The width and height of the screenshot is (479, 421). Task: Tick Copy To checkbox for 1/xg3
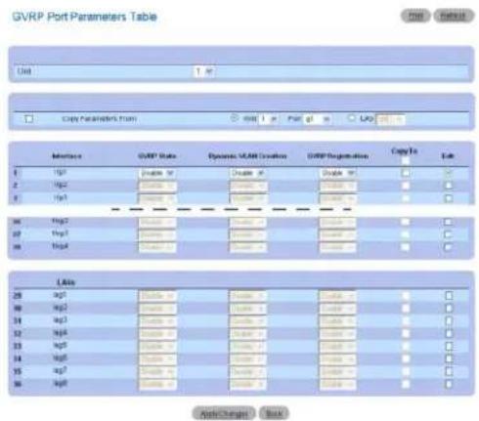click(x=405, y=234)
